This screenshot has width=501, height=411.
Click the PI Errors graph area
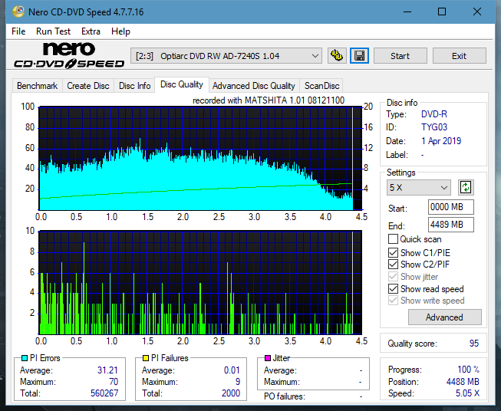point(200,159)
